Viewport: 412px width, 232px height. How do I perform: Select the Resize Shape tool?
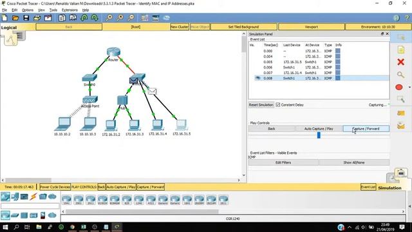pyautogui.click(x=400, y=99)
